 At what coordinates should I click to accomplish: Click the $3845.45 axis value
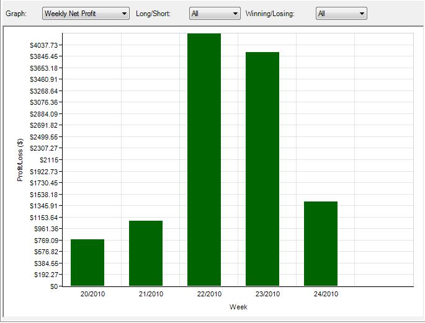click(44, 56)
